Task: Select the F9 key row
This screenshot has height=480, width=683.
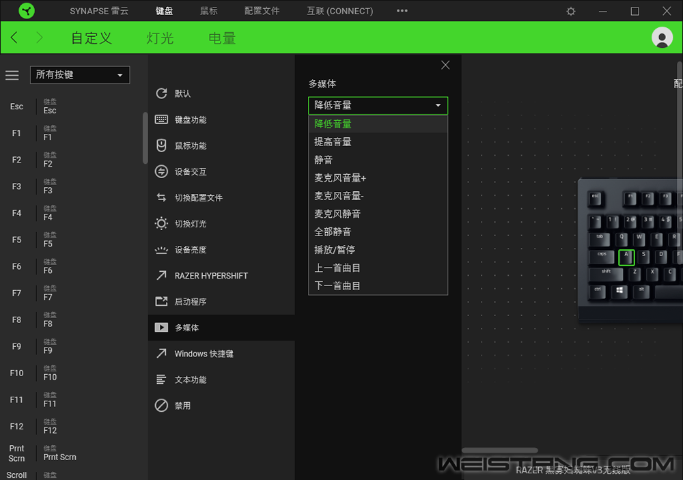Action: tap(72, 346)
